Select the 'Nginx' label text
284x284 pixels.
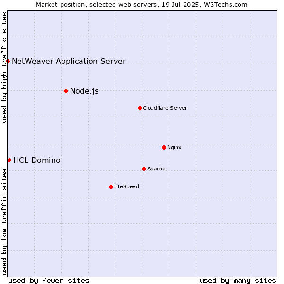coord(174,147)
